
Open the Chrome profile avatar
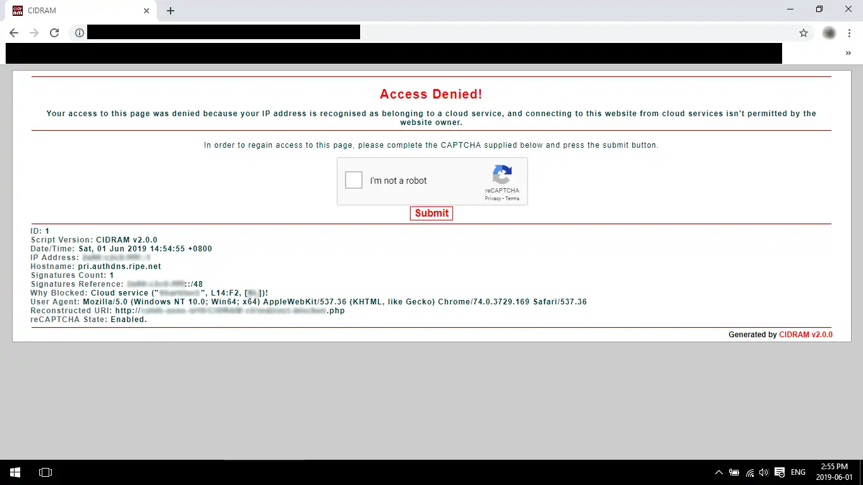(829, 33)
